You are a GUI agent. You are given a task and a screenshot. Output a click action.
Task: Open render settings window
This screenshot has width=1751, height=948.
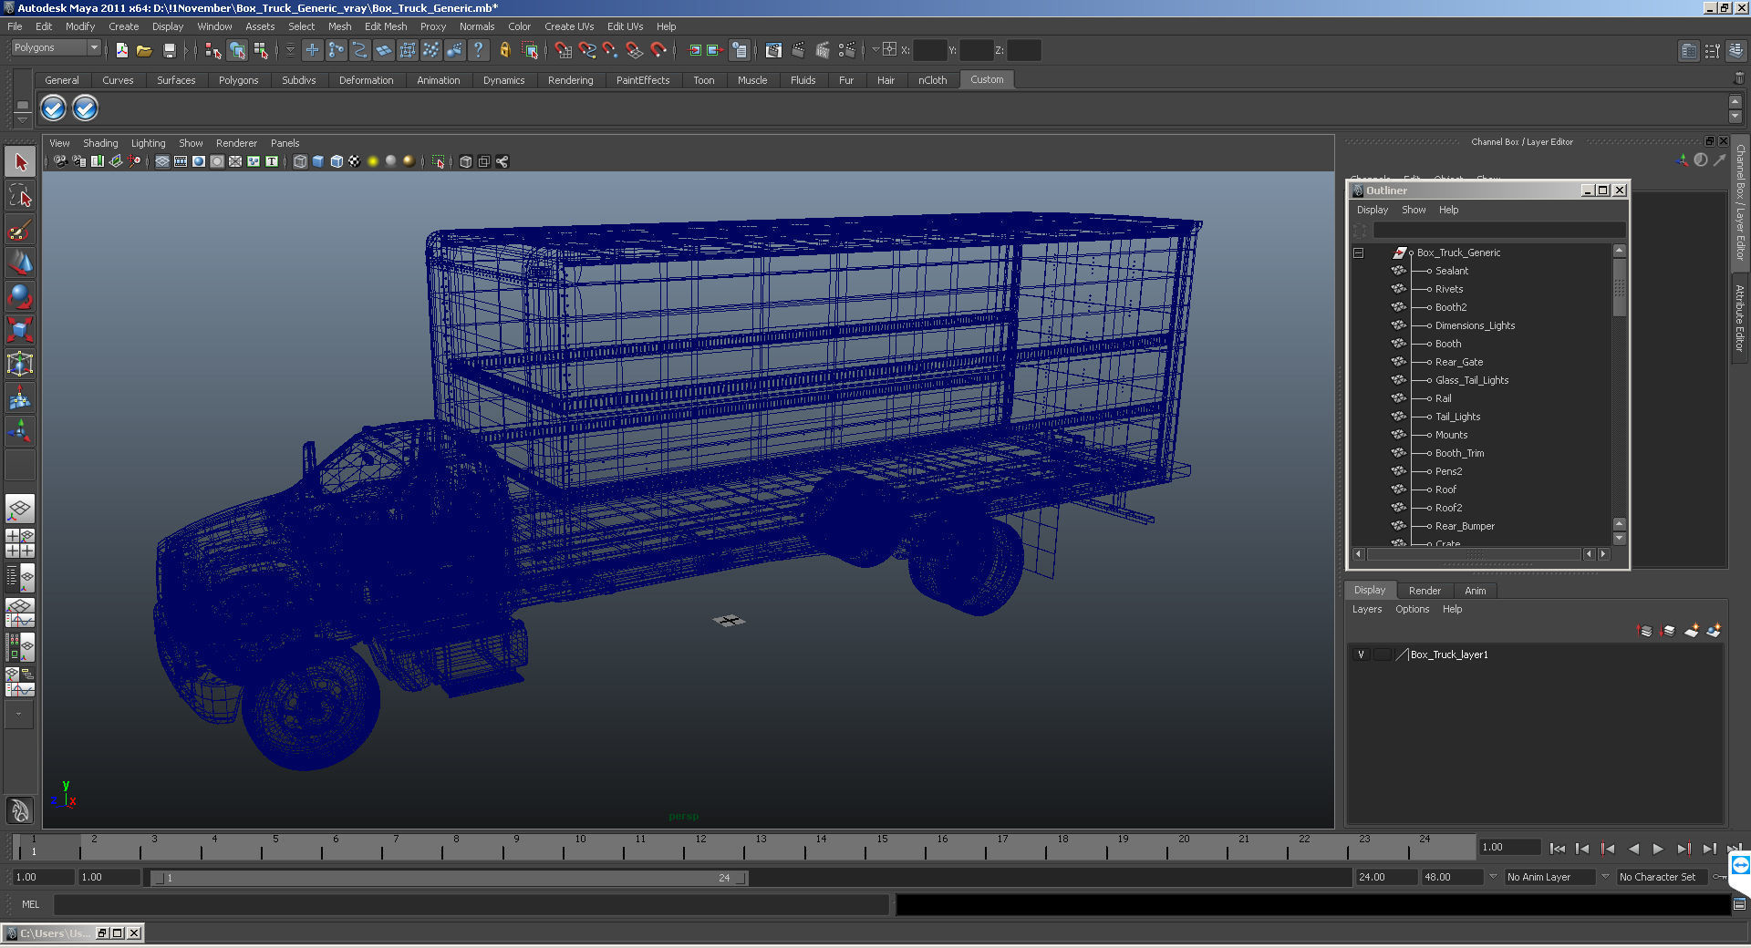point(847,50)
